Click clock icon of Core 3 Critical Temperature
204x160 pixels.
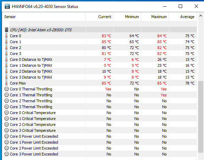click(x=7, y=130)
